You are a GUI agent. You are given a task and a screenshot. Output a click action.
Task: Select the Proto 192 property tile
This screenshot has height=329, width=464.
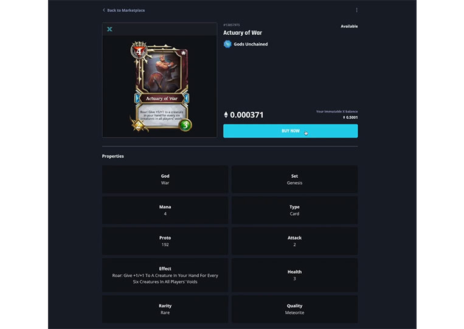click(x=165, y=241)
